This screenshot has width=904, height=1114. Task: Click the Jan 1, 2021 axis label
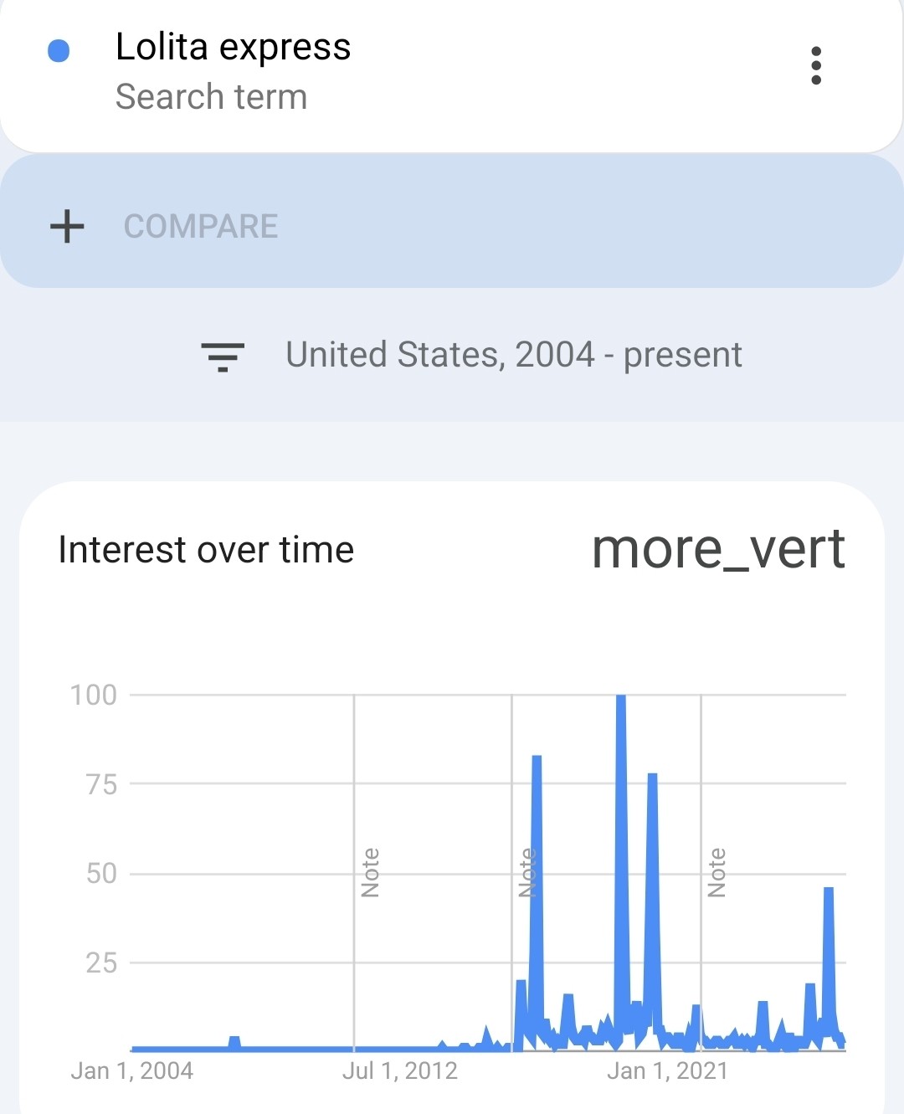667,1070
